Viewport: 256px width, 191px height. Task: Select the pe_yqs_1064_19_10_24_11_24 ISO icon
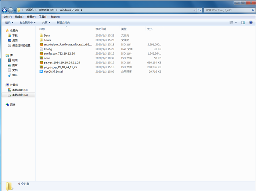[41, 63]
